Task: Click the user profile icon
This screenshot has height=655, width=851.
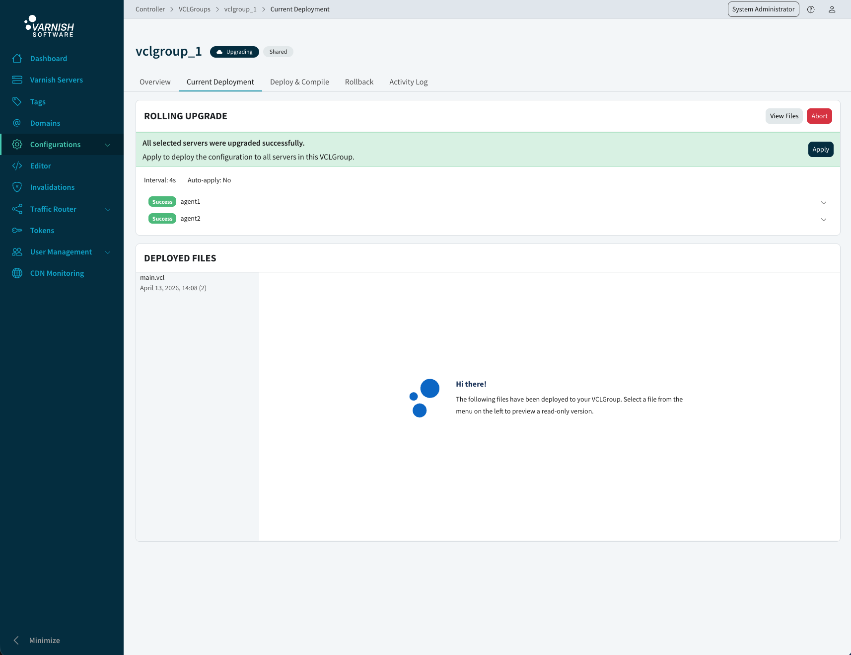Action: (x=832, y=9)
